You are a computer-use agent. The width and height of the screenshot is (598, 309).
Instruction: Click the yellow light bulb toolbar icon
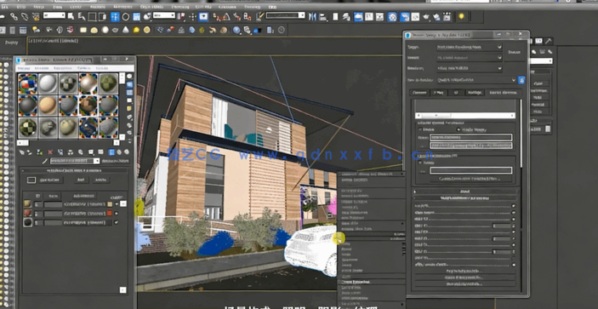[461, 16]
